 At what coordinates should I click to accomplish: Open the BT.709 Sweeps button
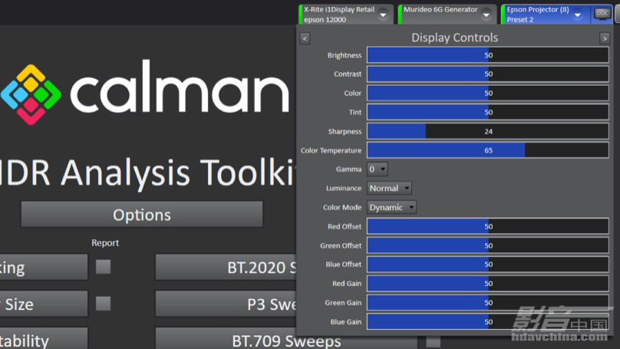(286, 339)
